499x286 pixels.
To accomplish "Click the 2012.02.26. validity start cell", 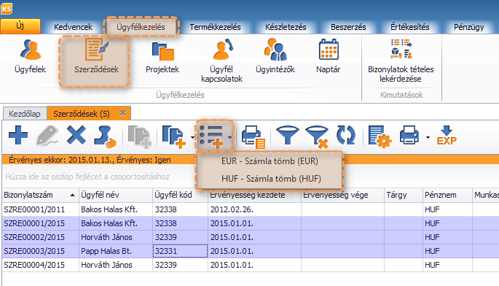I will tap(254, 209).
